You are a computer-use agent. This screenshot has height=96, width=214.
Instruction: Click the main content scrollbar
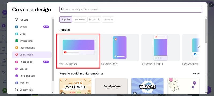coord(206,31)
